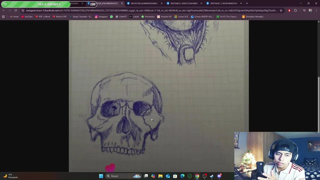Go forward to the next page

9,10
